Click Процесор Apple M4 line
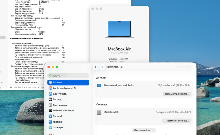 [118, 59]
